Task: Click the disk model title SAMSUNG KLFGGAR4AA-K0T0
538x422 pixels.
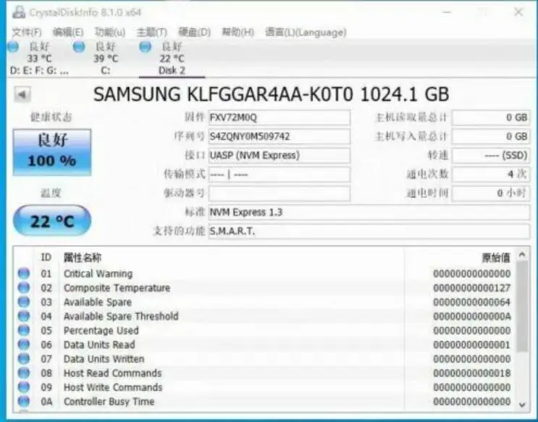Action: (x=223, y=94)
